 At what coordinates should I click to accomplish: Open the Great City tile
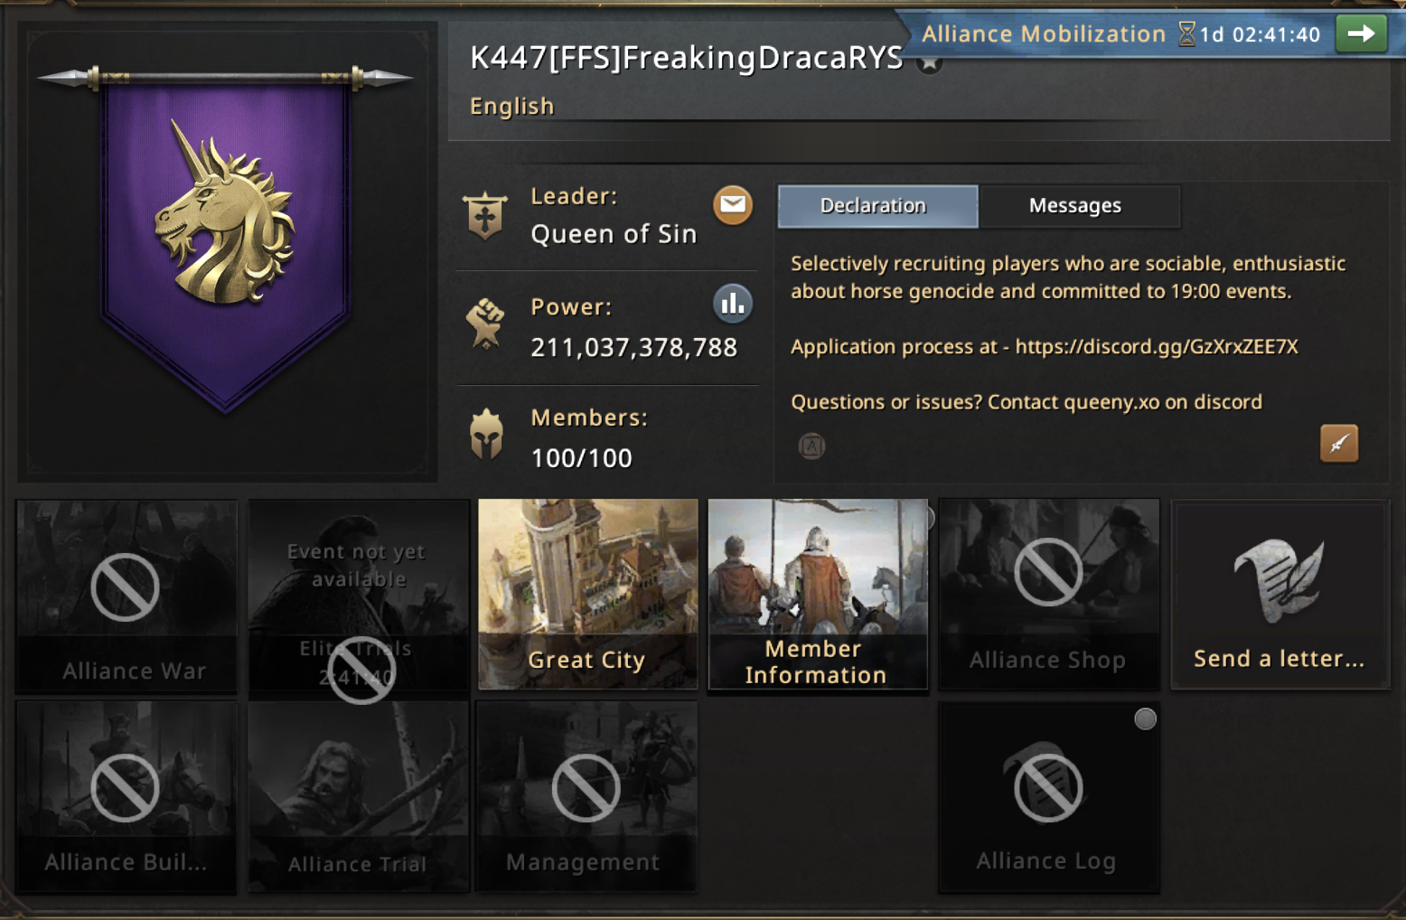tap(588, 594)
